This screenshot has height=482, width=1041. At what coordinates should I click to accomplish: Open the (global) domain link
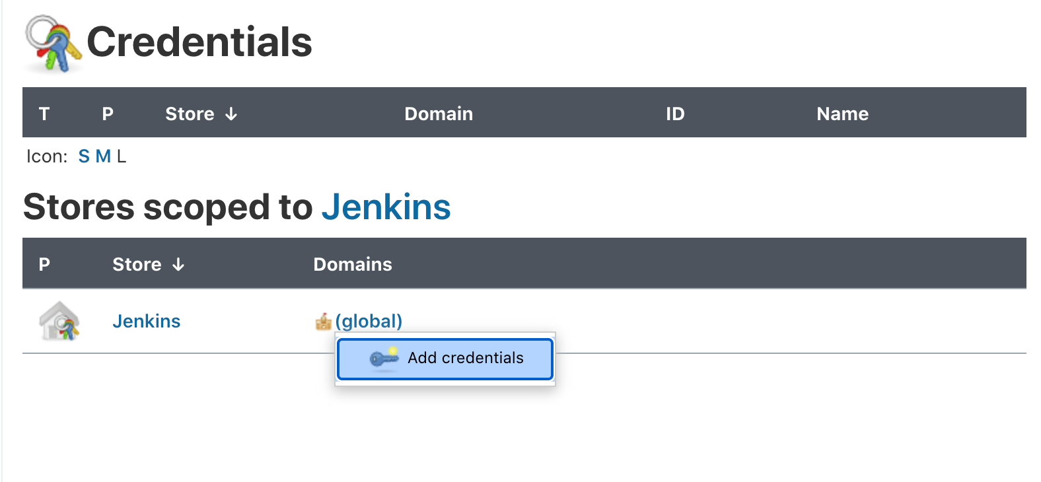tap(369, 321)
